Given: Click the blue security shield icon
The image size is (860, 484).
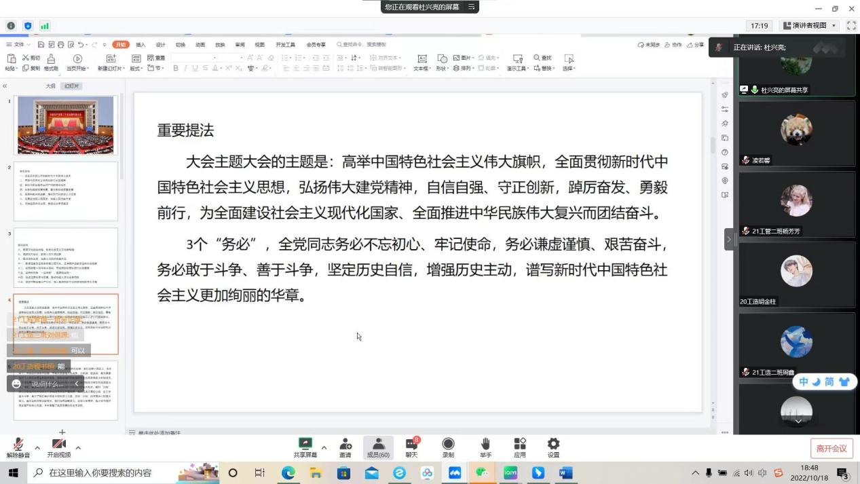Looking at the screenshot, I should click(x=28, y=26).
